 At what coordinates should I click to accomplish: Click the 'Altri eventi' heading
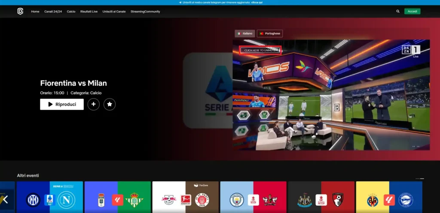coord(28,175)
